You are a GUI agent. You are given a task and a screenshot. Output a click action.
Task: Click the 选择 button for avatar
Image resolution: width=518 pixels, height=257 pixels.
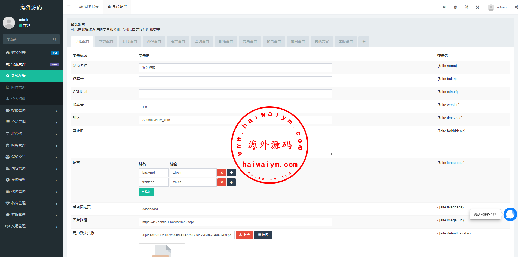coord(263,235)
